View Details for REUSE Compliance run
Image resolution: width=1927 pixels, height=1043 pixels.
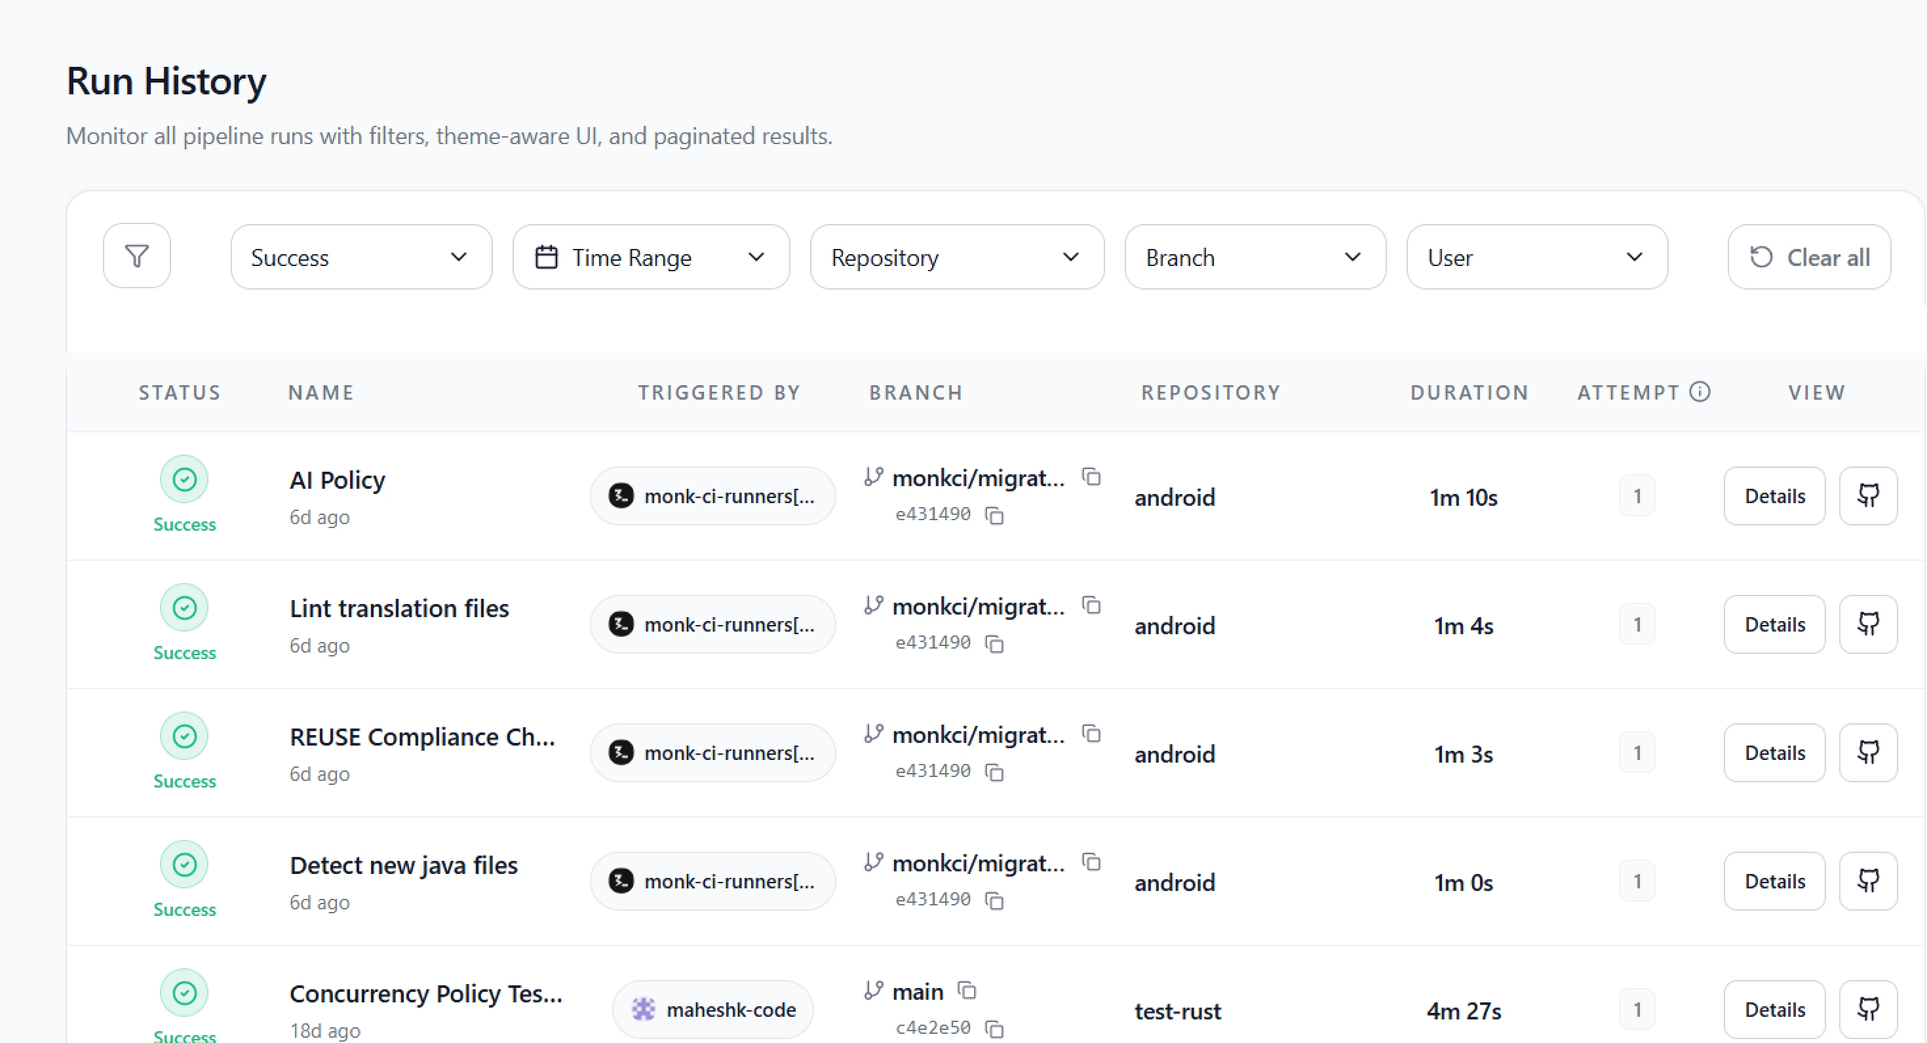point(1774,753)
